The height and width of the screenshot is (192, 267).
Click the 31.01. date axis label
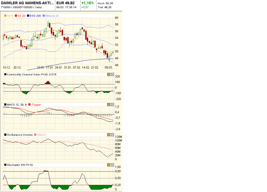[68, 67]
